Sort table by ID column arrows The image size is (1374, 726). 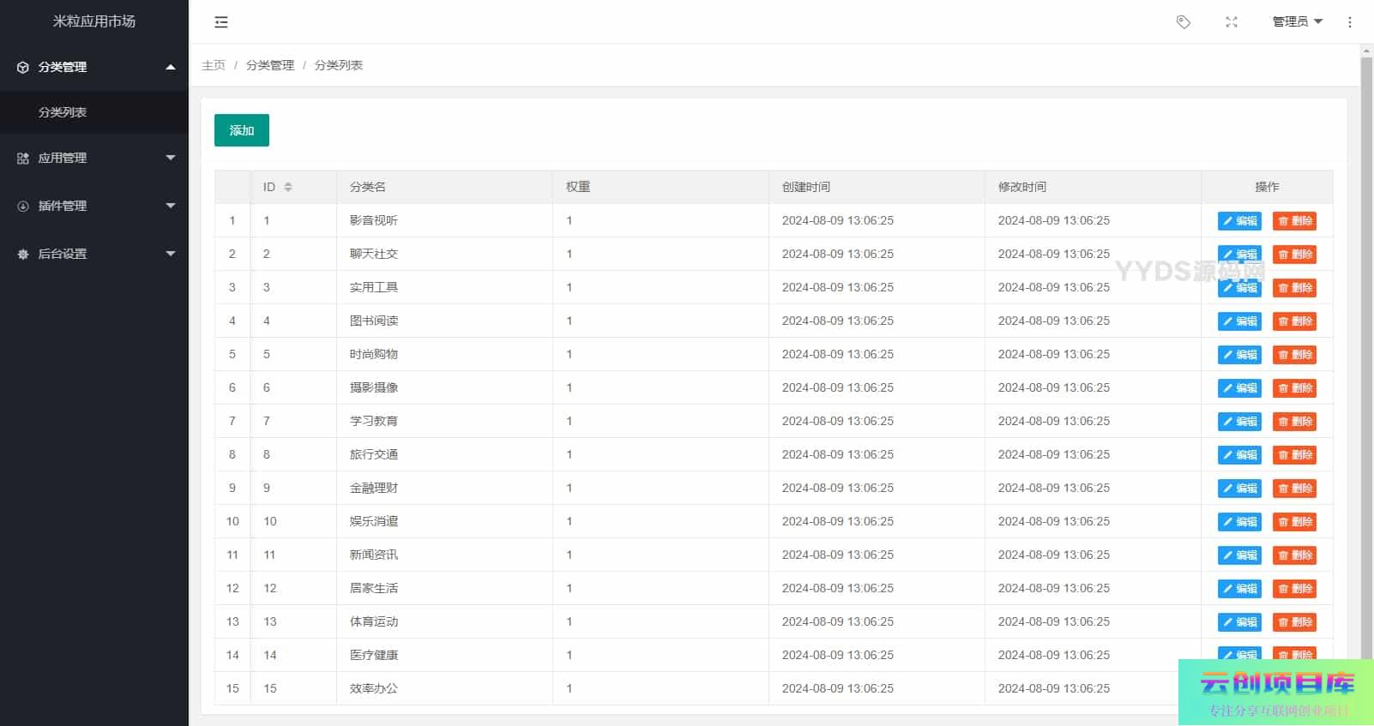pos(288,187)
